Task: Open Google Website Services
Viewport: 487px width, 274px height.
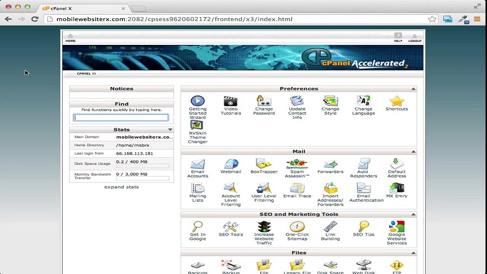Action: [x=396, y=233]
